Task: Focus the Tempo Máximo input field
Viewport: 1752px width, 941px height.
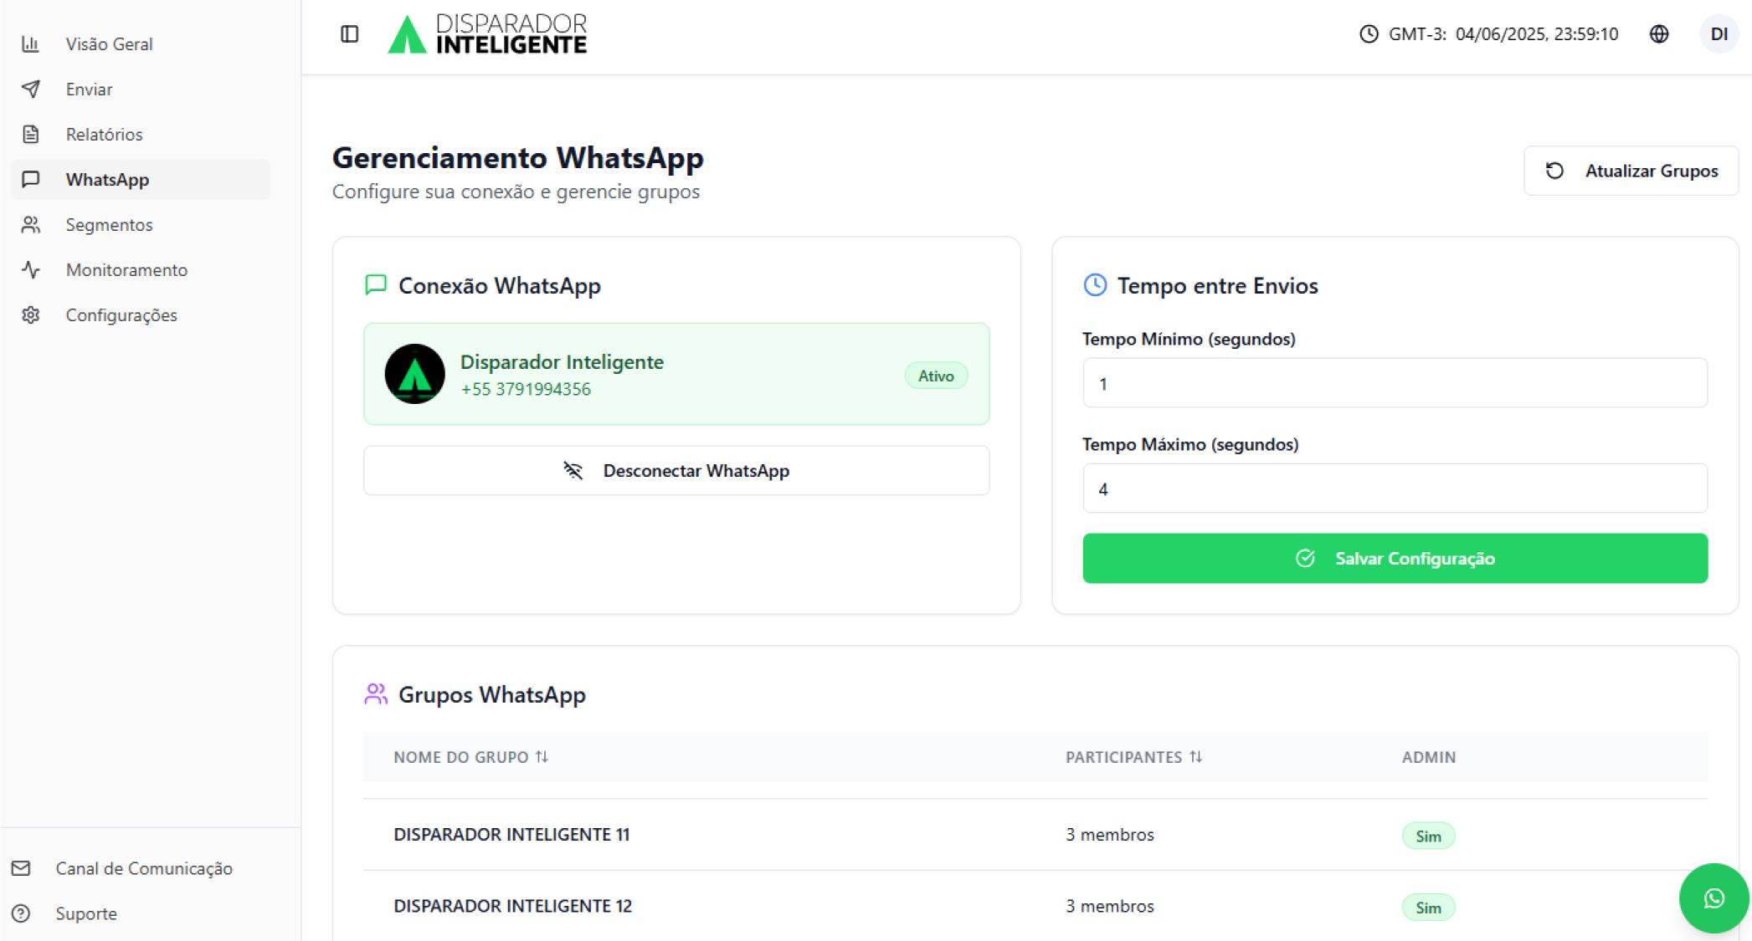Action: [x=1395, y=488]
